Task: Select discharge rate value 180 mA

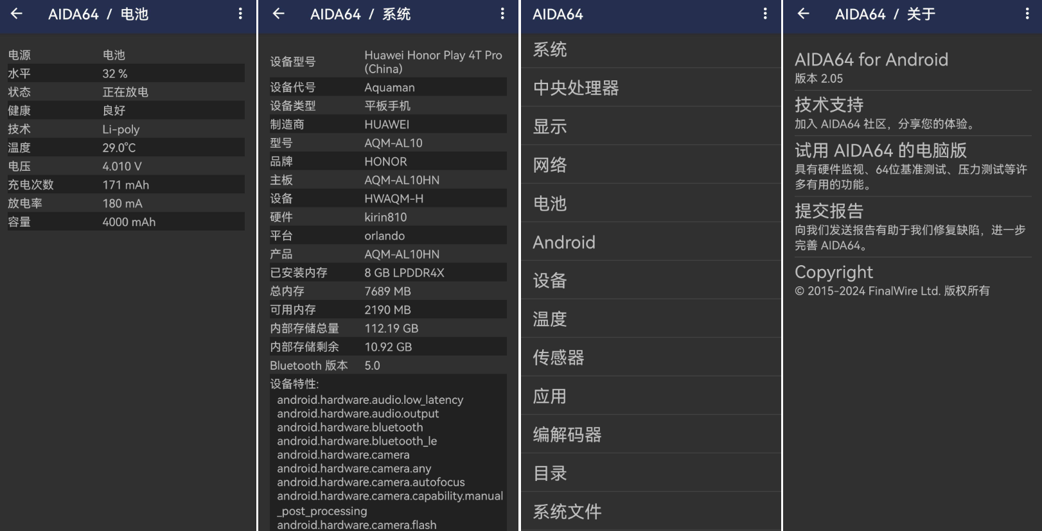Action: [x=123, y=204]
